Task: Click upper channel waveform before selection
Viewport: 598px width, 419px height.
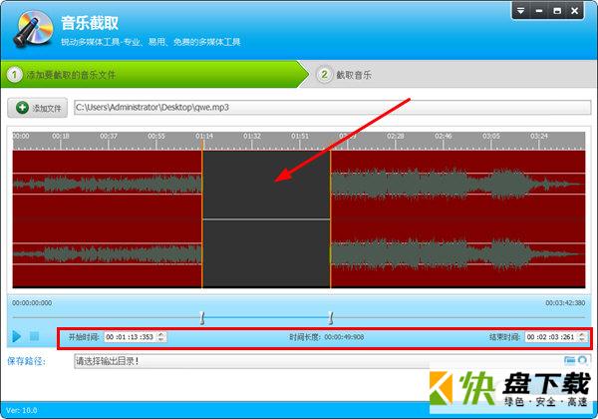Action: (108, 184)
